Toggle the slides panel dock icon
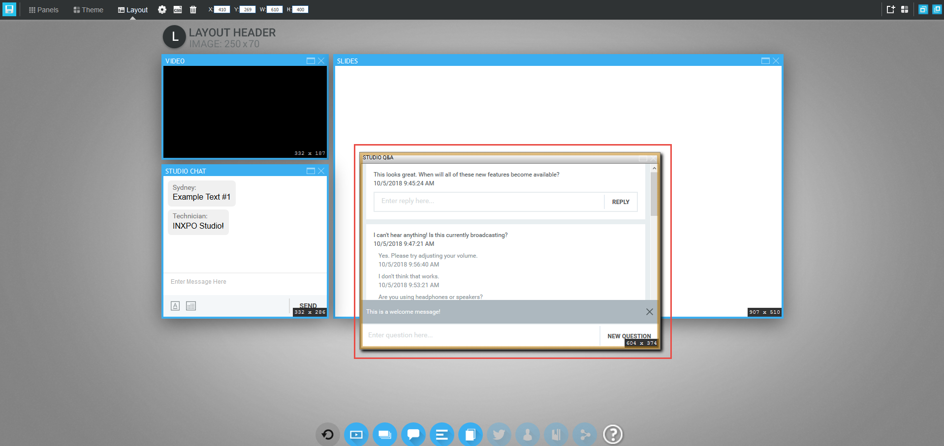Screen dimensions: 944x446 (385, 435)
